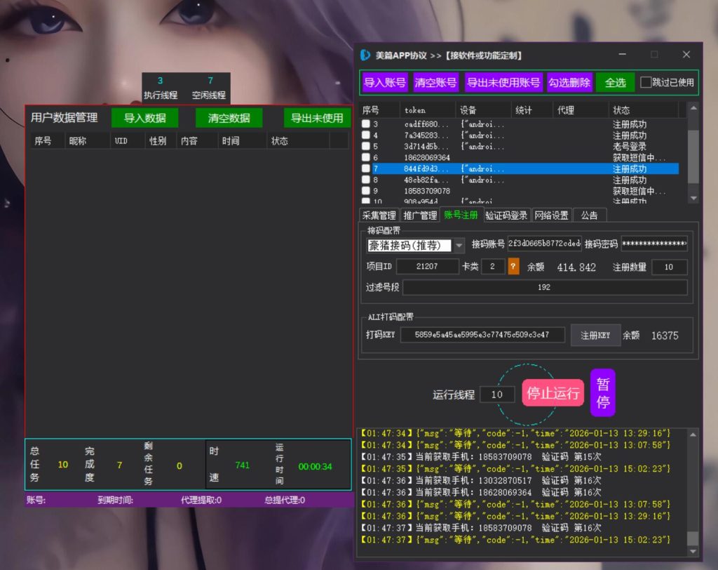Viewport: 718px width, 570px height.
Task: Click the pink 停止运行 stop button
Action: [x=553, y=393]
